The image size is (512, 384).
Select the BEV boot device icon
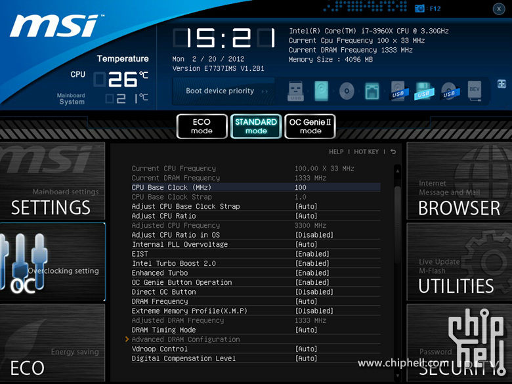click(475, 91)
